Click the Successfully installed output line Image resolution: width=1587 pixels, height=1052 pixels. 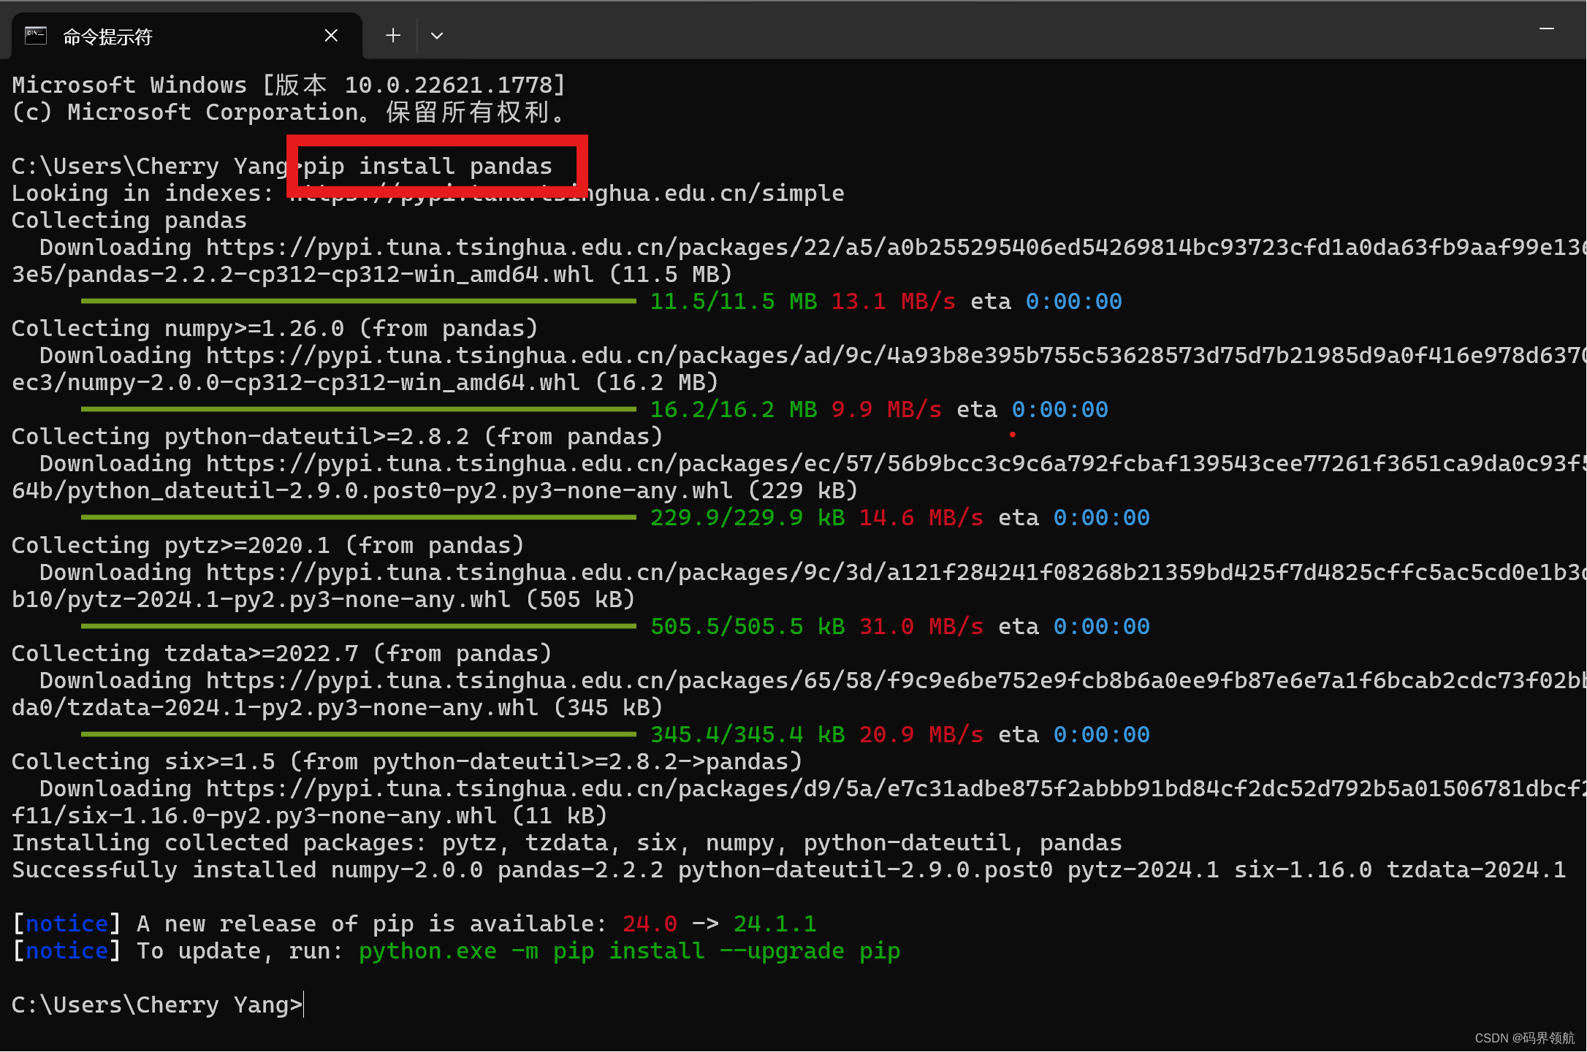789,870
